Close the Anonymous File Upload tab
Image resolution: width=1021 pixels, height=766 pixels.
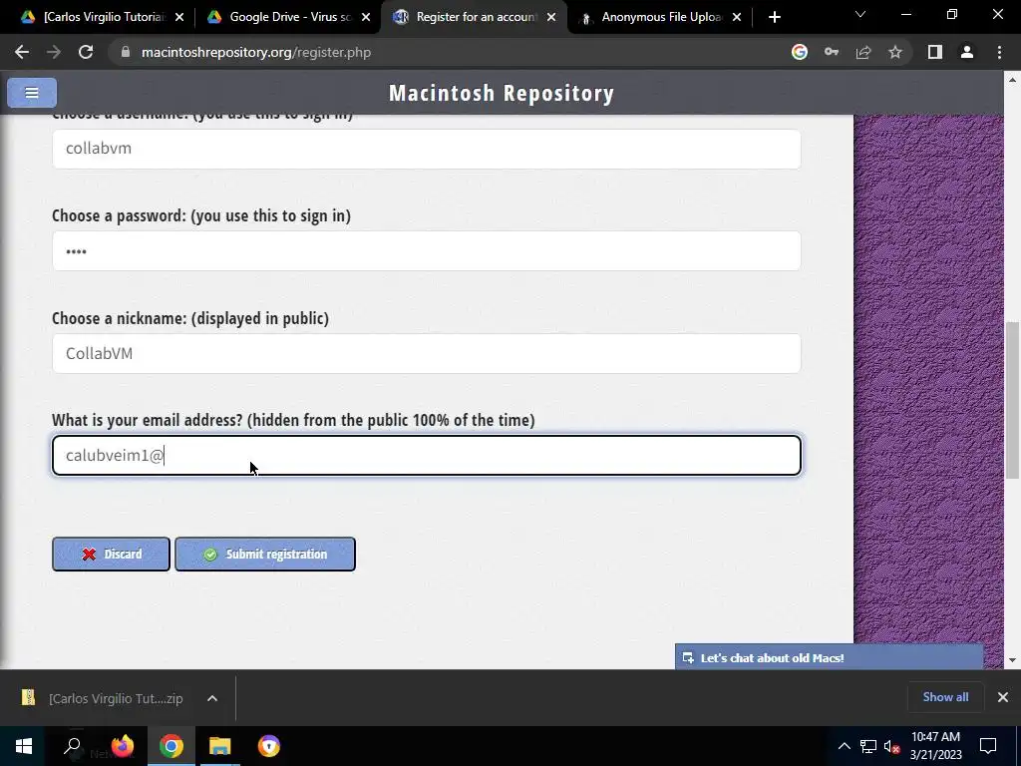click(737, 17)
